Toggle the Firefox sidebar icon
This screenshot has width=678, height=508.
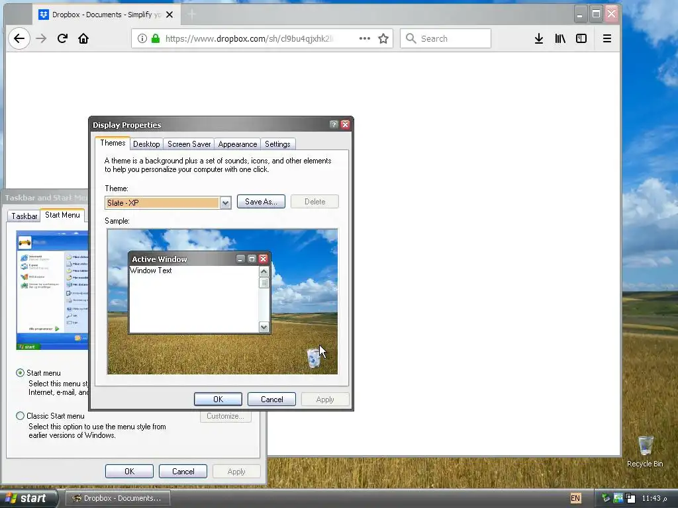click(581, 38)
